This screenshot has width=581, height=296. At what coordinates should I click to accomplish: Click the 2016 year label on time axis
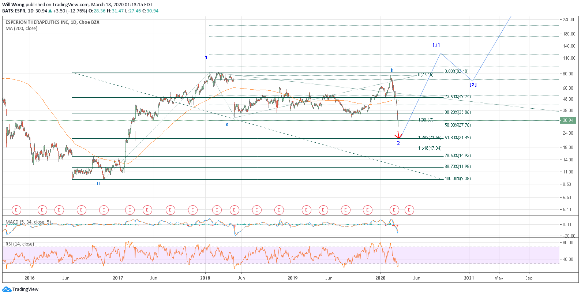(x=30, y=278)
